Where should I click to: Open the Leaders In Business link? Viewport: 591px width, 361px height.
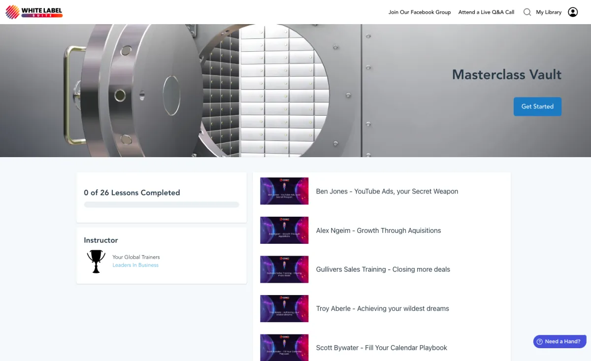point(135,265)
